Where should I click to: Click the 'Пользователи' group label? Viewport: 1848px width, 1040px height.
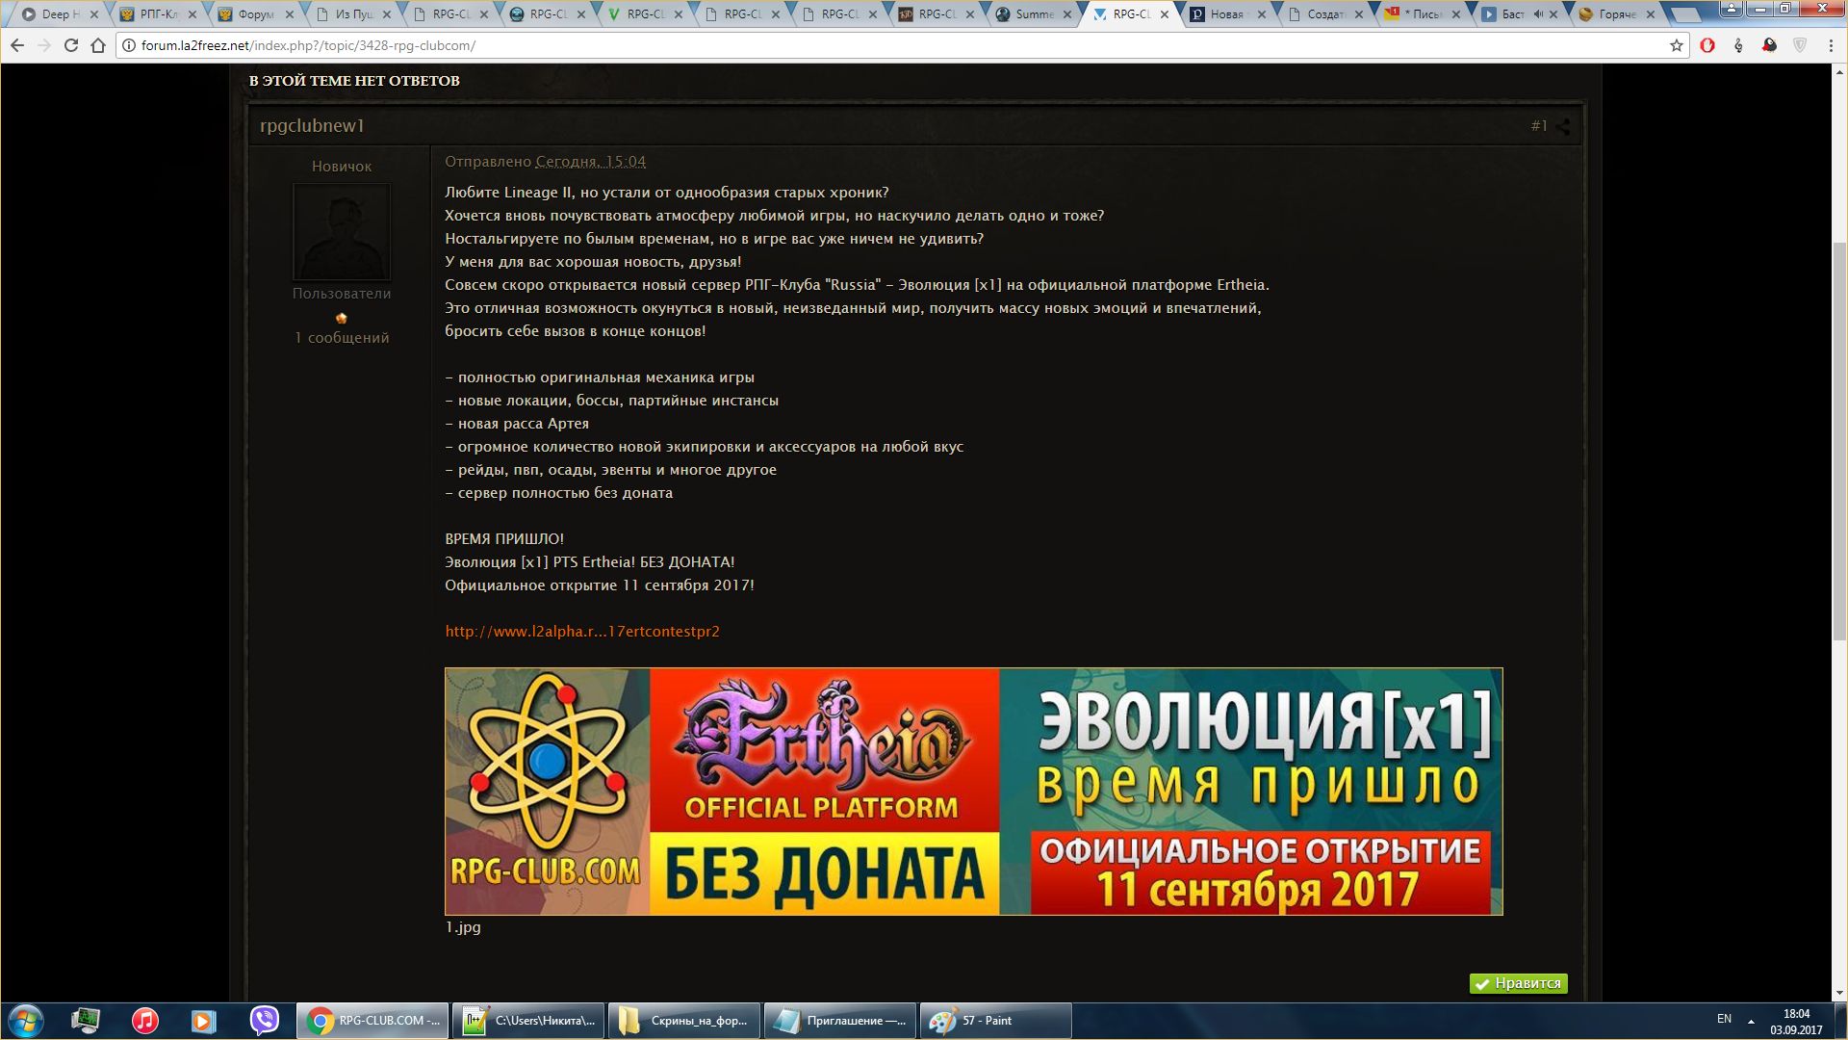(x=342, y=294)
